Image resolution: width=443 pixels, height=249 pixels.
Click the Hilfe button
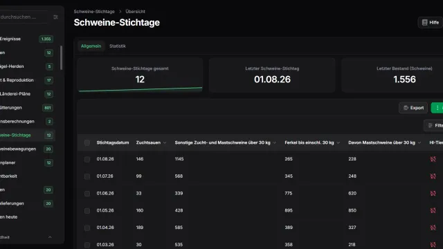pos(431,23)
